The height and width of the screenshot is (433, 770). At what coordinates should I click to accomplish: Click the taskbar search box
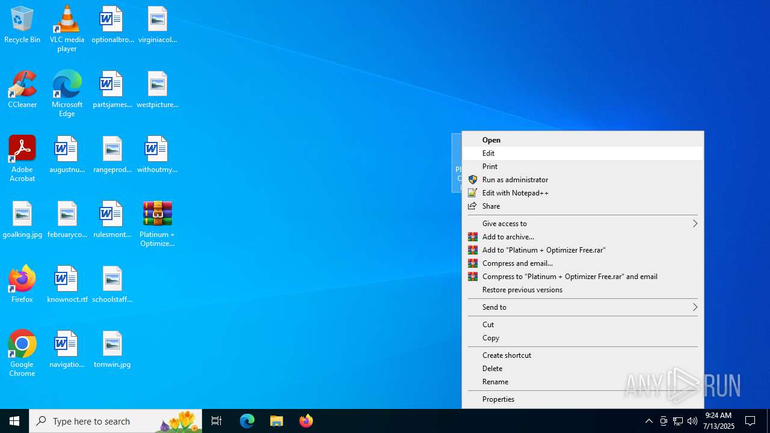[115, 421]
